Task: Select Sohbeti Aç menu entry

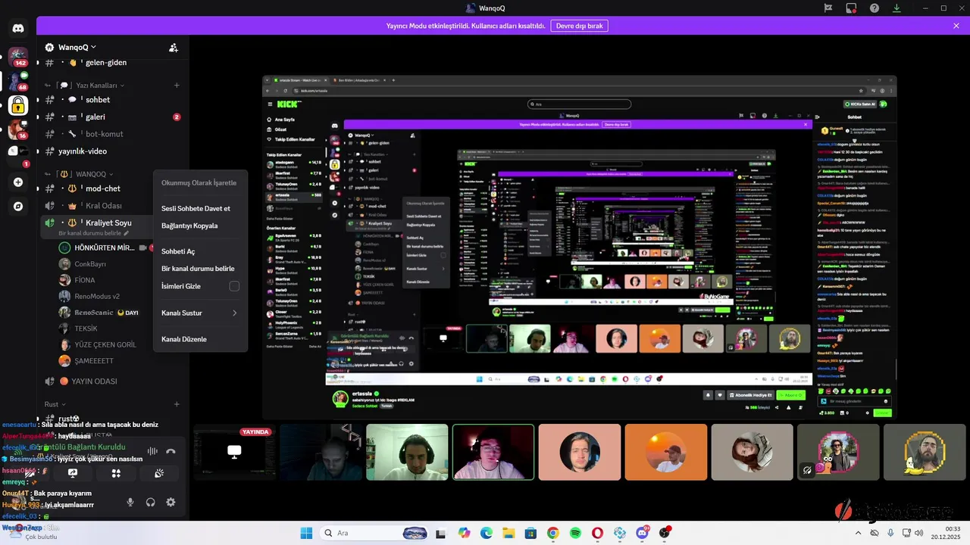Action: pos(200,251)
